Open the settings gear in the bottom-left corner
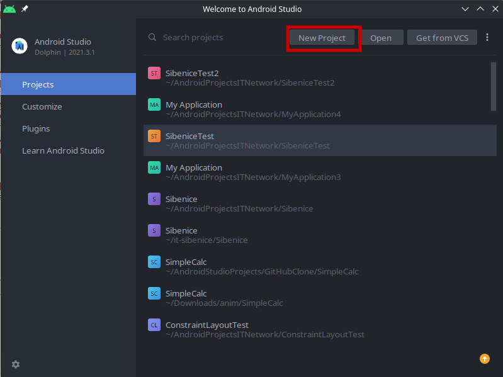 [16, 364]
